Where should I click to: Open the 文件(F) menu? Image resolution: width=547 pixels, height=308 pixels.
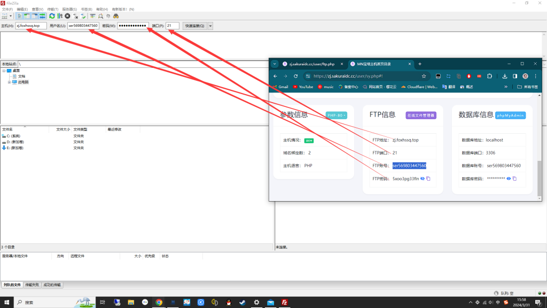[7, 10]
